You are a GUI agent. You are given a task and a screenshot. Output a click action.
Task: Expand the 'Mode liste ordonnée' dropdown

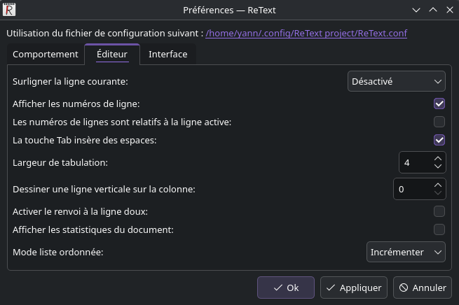(x=406, y=252)
